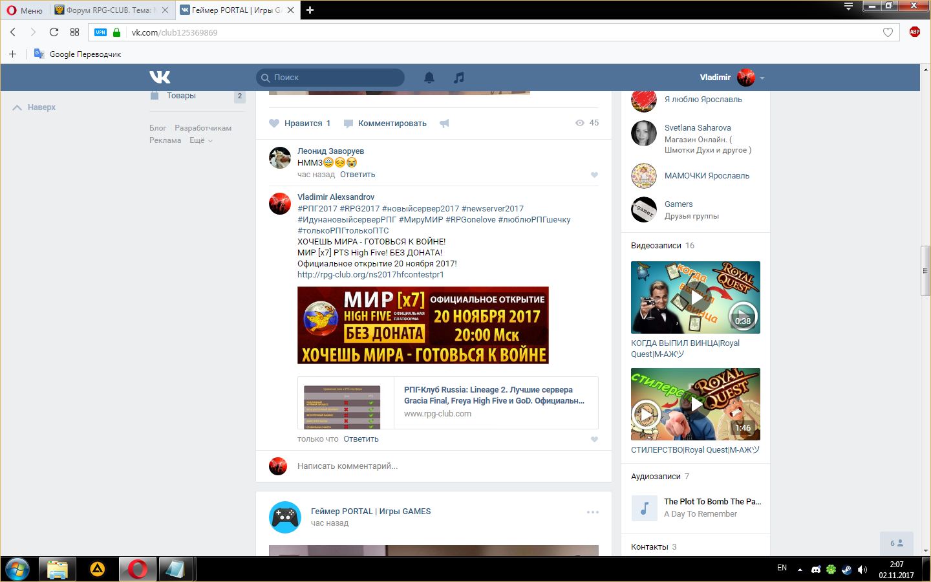
Task: Open the Gamers group link
Action: pos(678,204)
